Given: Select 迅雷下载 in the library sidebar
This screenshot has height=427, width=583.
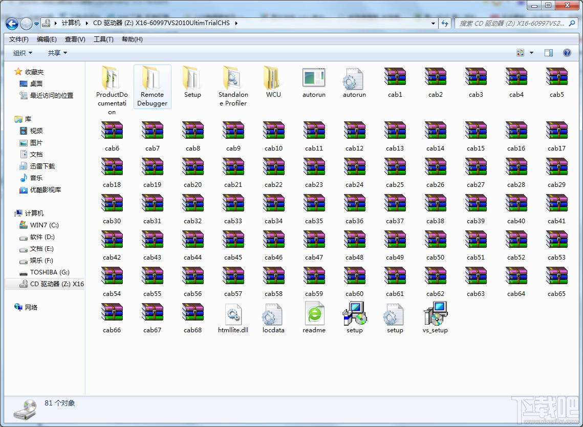Looking at the screenshot, I should pyautogui.click(x=42, y=166).
